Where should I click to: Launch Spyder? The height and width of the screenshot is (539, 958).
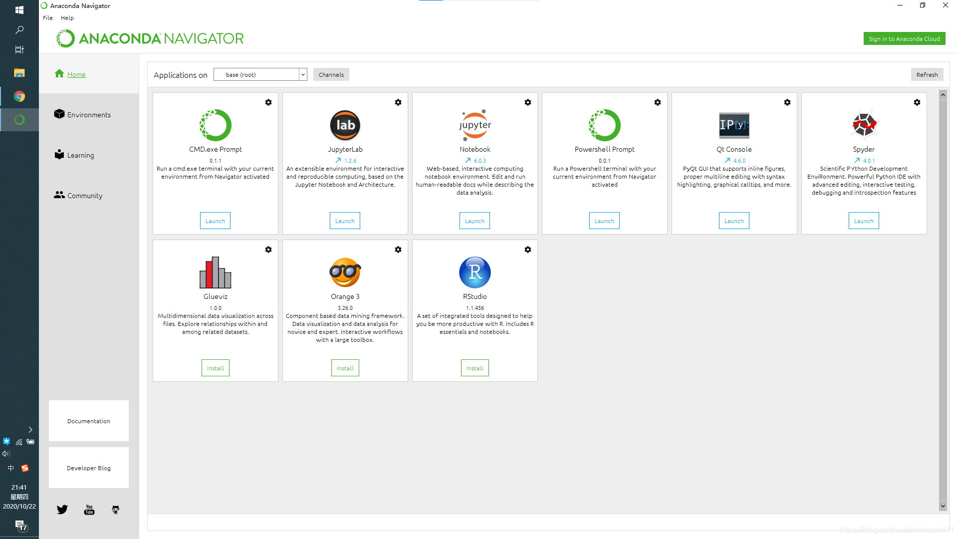click(864, 221)
